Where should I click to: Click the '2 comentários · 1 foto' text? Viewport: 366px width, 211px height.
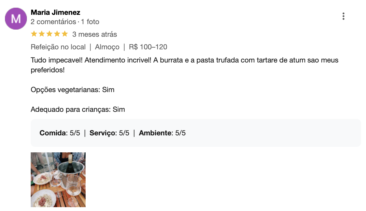tap(65, 22)
